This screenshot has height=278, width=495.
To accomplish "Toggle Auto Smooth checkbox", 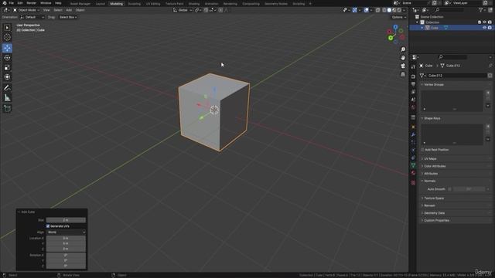I will click(450, 189).
